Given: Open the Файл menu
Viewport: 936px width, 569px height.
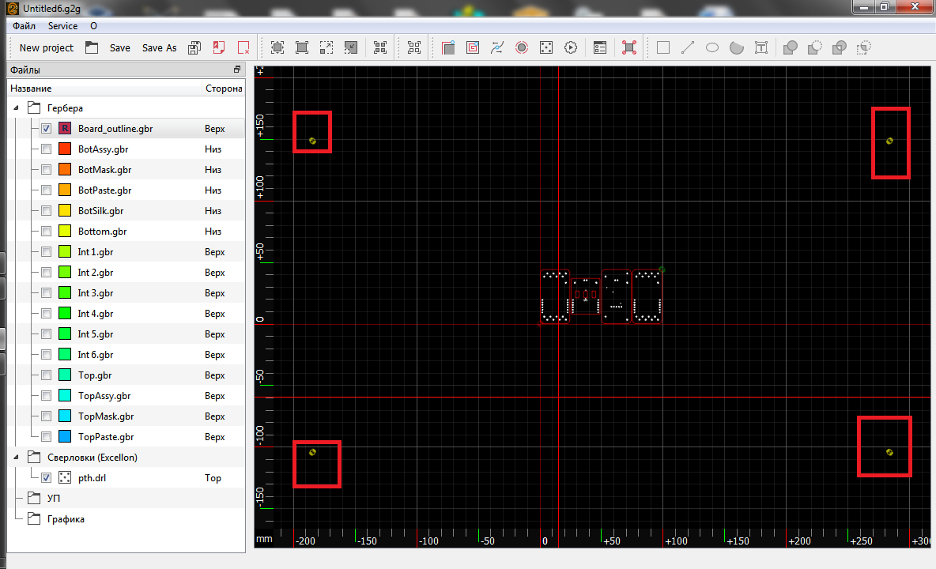Looking at the screenshot, I should tap(24, 26).
